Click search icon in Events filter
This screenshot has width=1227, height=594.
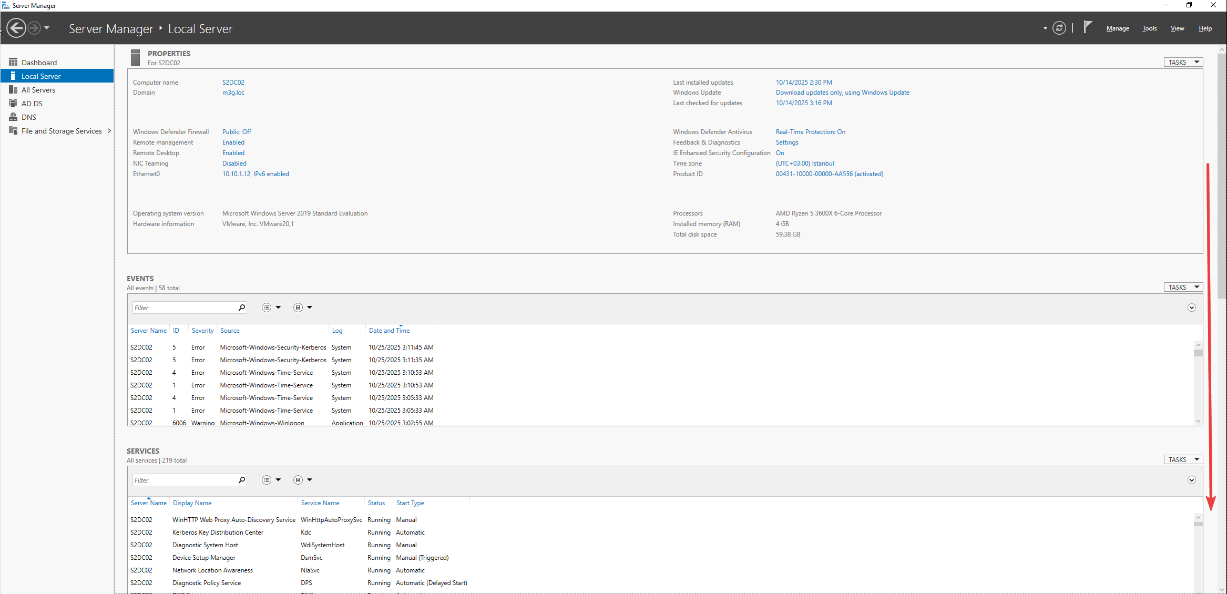coord(242,308)
